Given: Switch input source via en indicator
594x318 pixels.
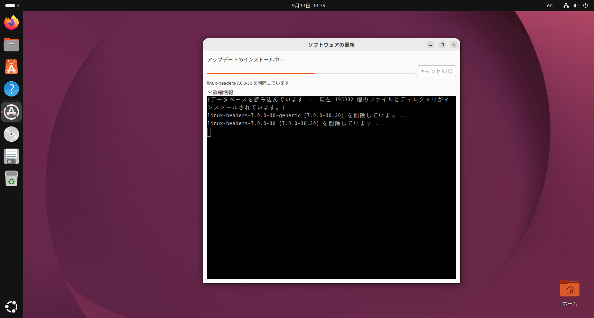Looking at the screenshot, I should click(550, 6).
